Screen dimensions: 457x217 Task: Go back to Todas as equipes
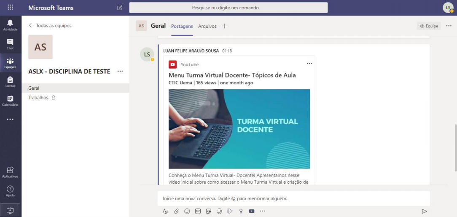point(50,25)
